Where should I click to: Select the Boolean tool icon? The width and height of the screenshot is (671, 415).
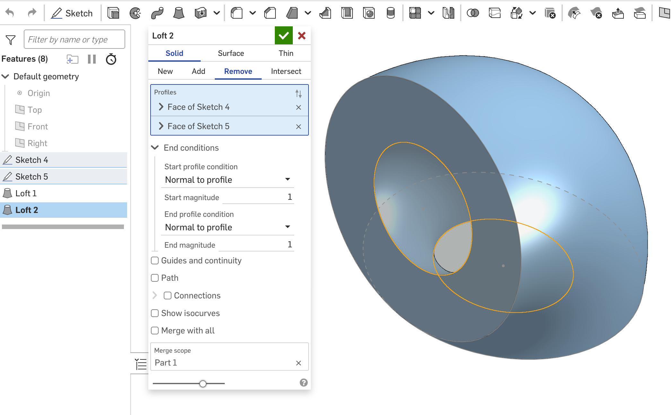(x=473, y=13)
